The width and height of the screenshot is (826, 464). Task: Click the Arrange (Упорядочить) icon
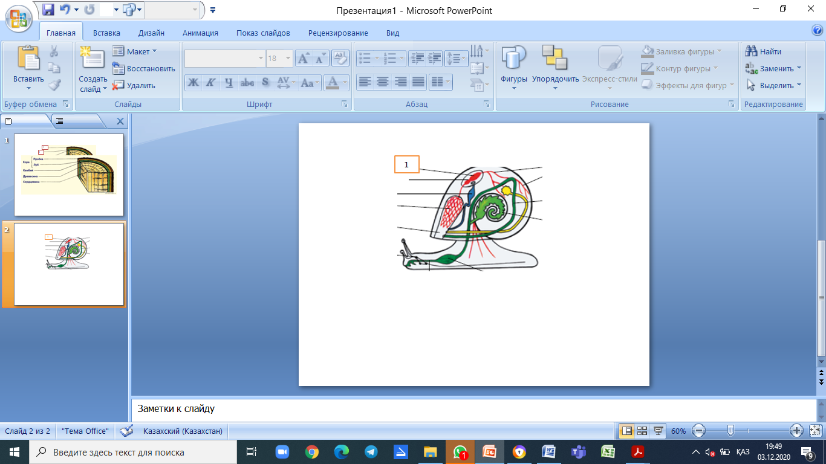[554, 59]
